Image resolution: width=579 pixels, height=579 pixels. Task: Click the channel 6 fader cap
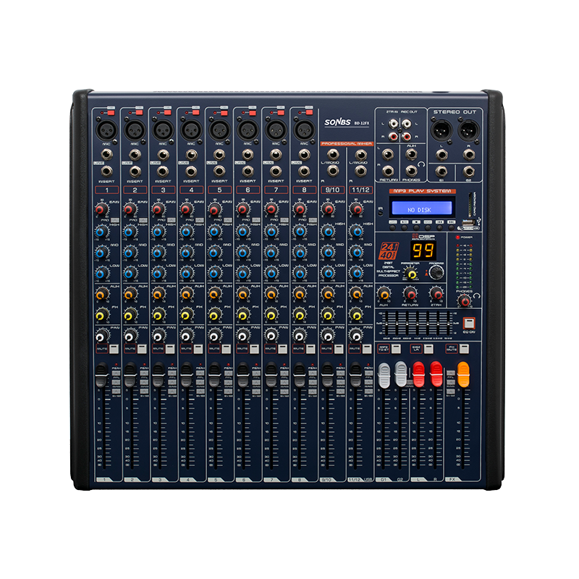[242, 375]
